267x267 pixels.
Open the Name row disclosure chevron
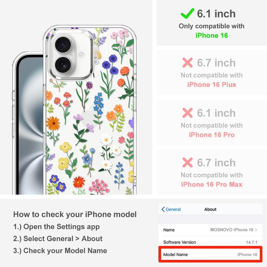pos(256,230)
